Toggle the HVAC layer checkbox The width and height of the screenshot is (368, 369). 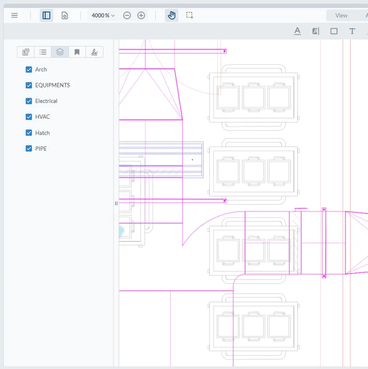point(29,117)
